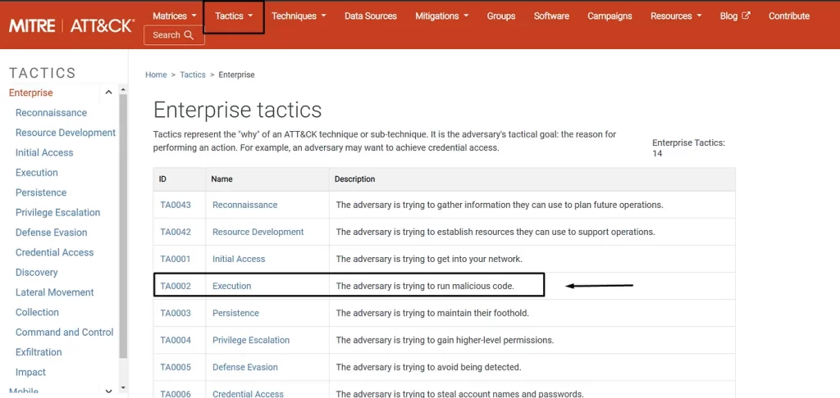This screenshot has height=398, width=840.
Task: Open the Techniques dropdown menu
Action: (x=299, y=16)
